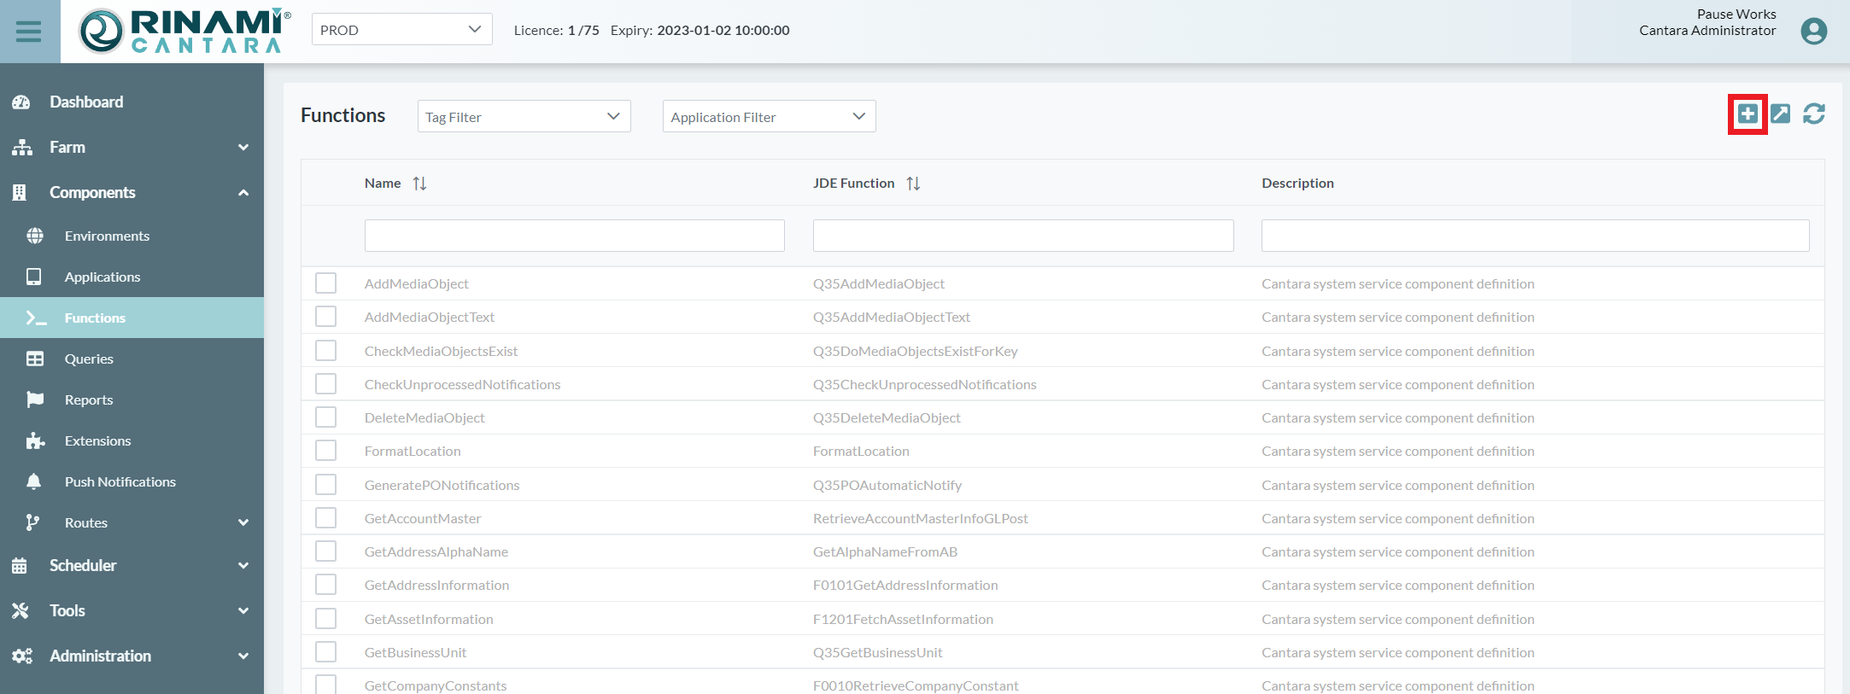Toggle the hamburger menu sidebar

click(29, 32)
